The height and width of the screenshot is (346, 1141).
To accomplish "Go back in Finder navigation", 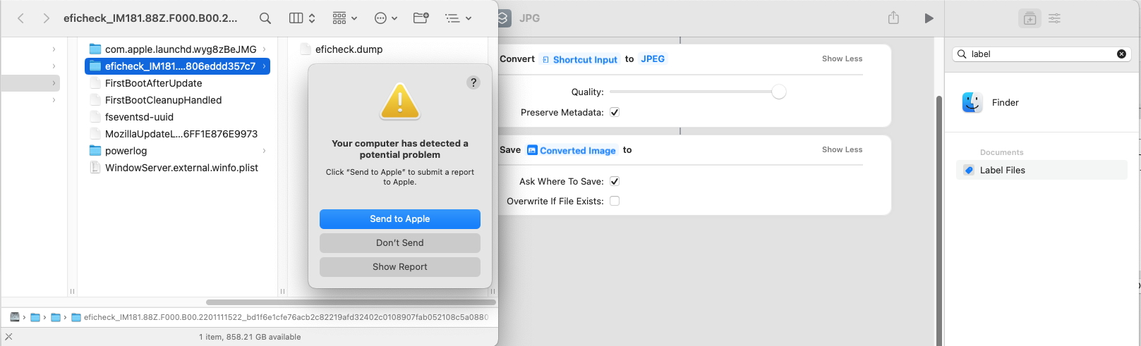I will [x=21, y=18].
